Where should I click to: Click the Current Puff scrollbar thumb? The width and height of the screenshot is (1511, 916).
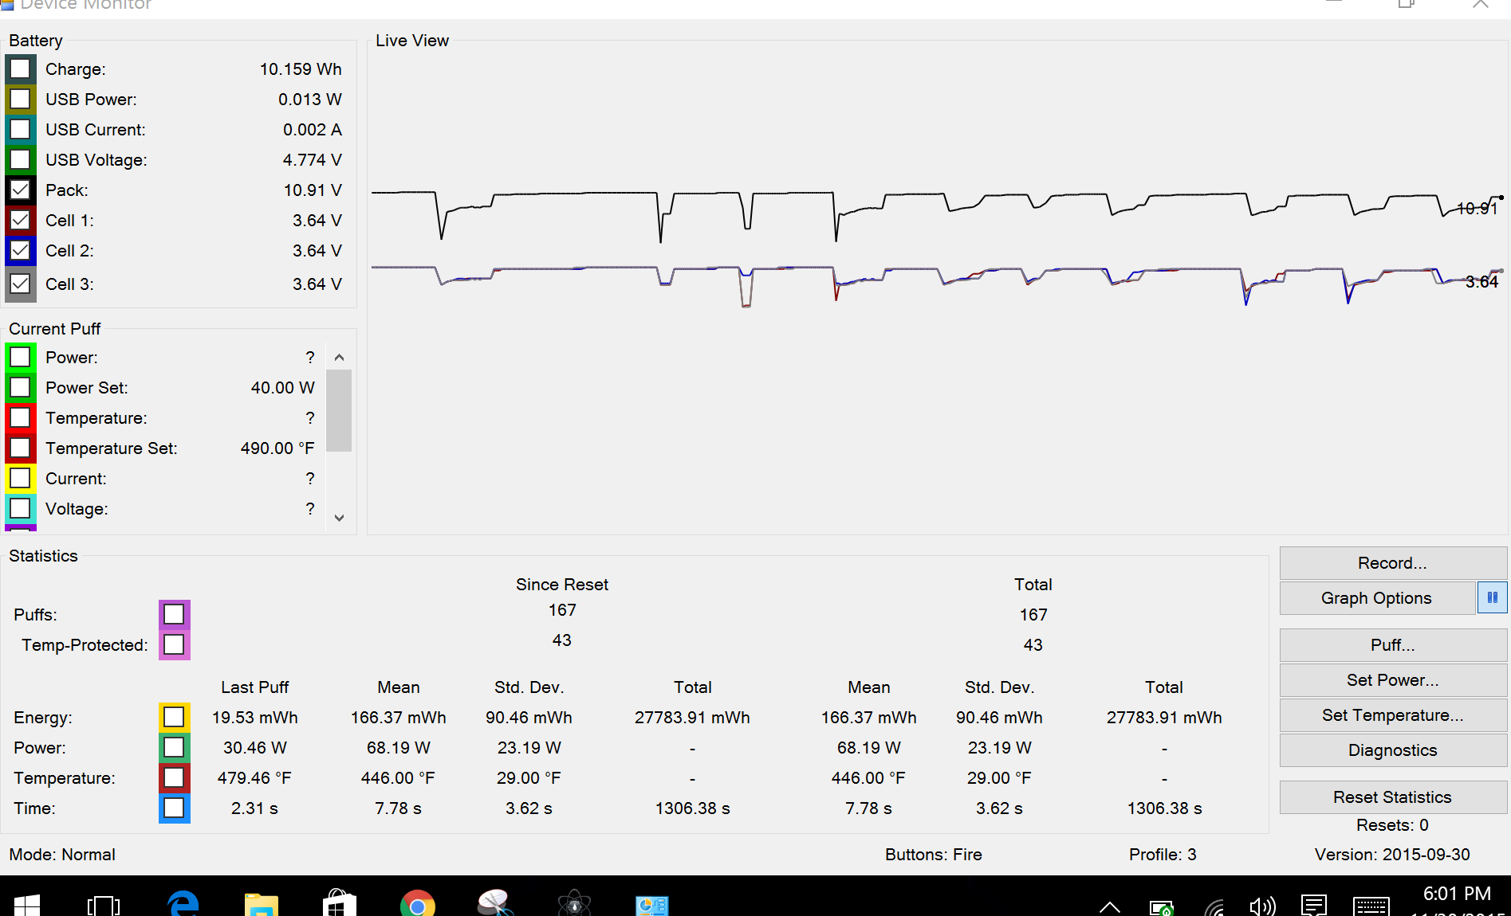click(x=339, y=410)
